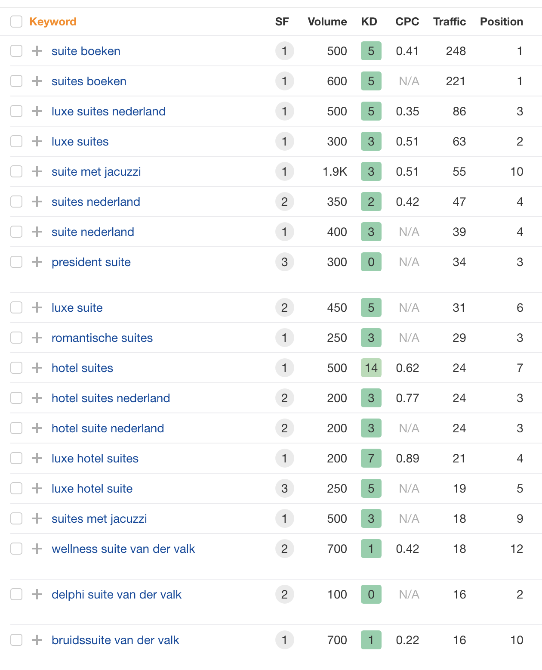Click the KD badge for luxe hotel suites
Screen dimensions: 542x670
pyautogui.click(x=371, y=458)
